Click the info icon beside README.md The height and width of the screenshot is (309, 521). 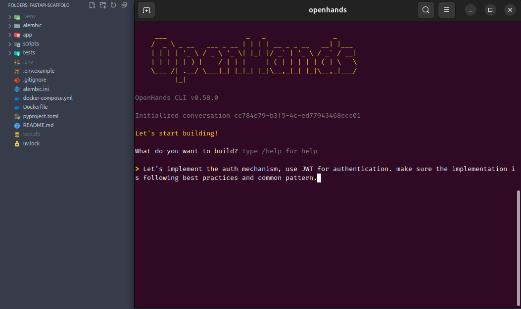[x=18, y=125]
